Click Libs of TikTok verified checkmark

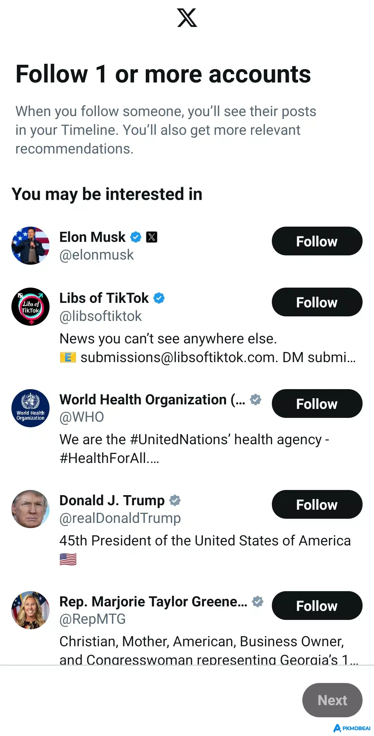tap(159, 298)
